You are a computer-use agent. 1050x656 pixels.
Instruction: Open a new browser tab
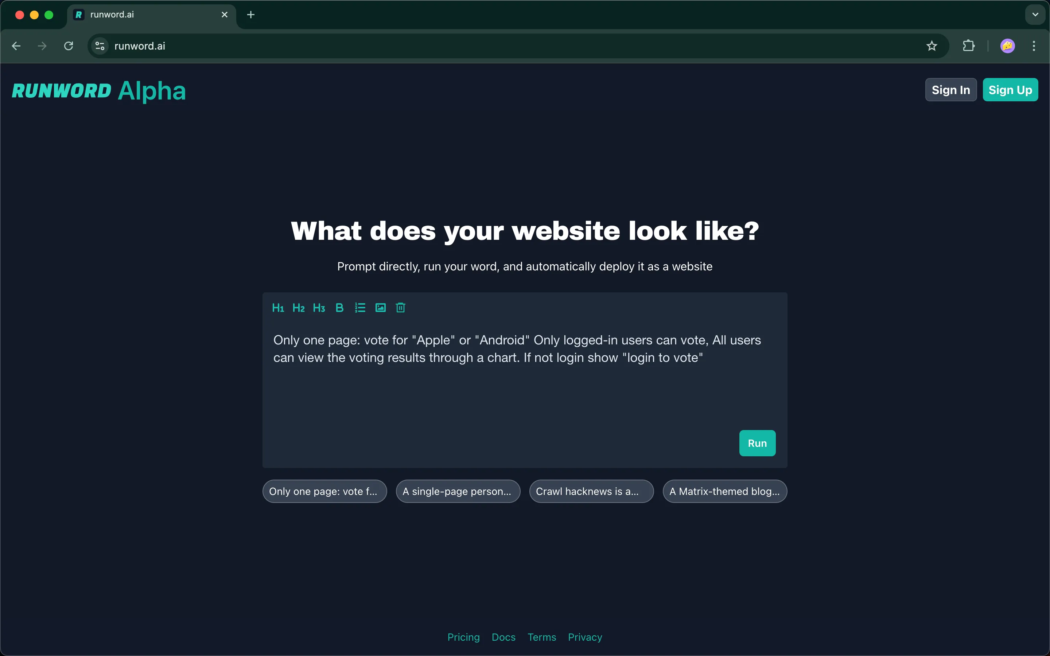pyautogui.click(x=250, y=15)
